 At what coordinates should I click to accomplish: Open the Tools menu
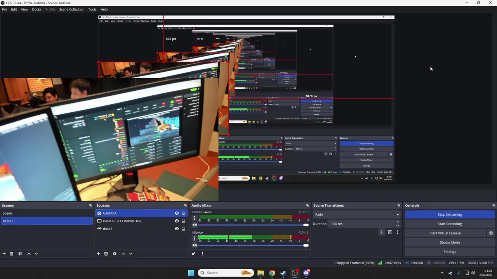(x=92, y=9)
